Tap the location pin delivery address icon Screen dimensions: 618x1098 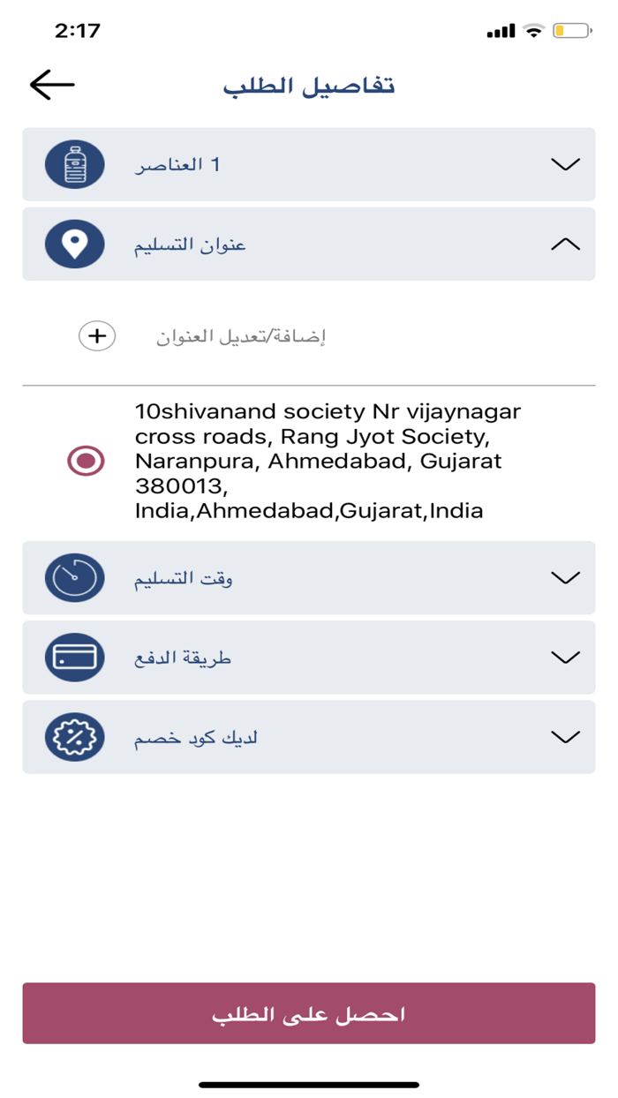point(75,244)
